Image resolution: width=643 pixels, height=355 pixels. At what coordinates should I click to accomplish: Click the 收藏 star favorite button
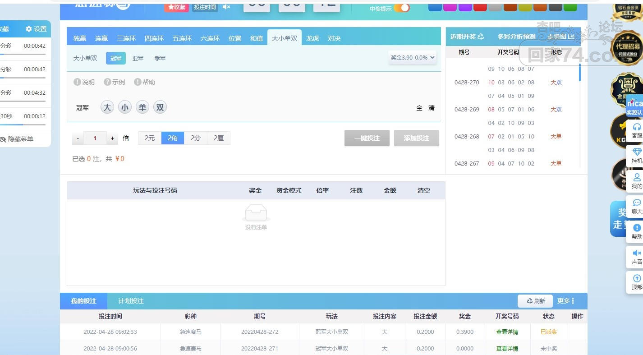[x=176, y=7]
